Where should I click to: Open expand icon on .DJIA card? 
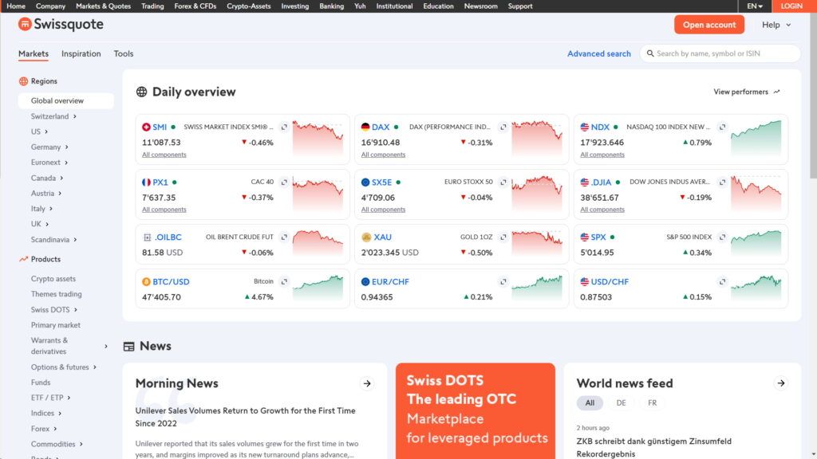pos(722,182)
